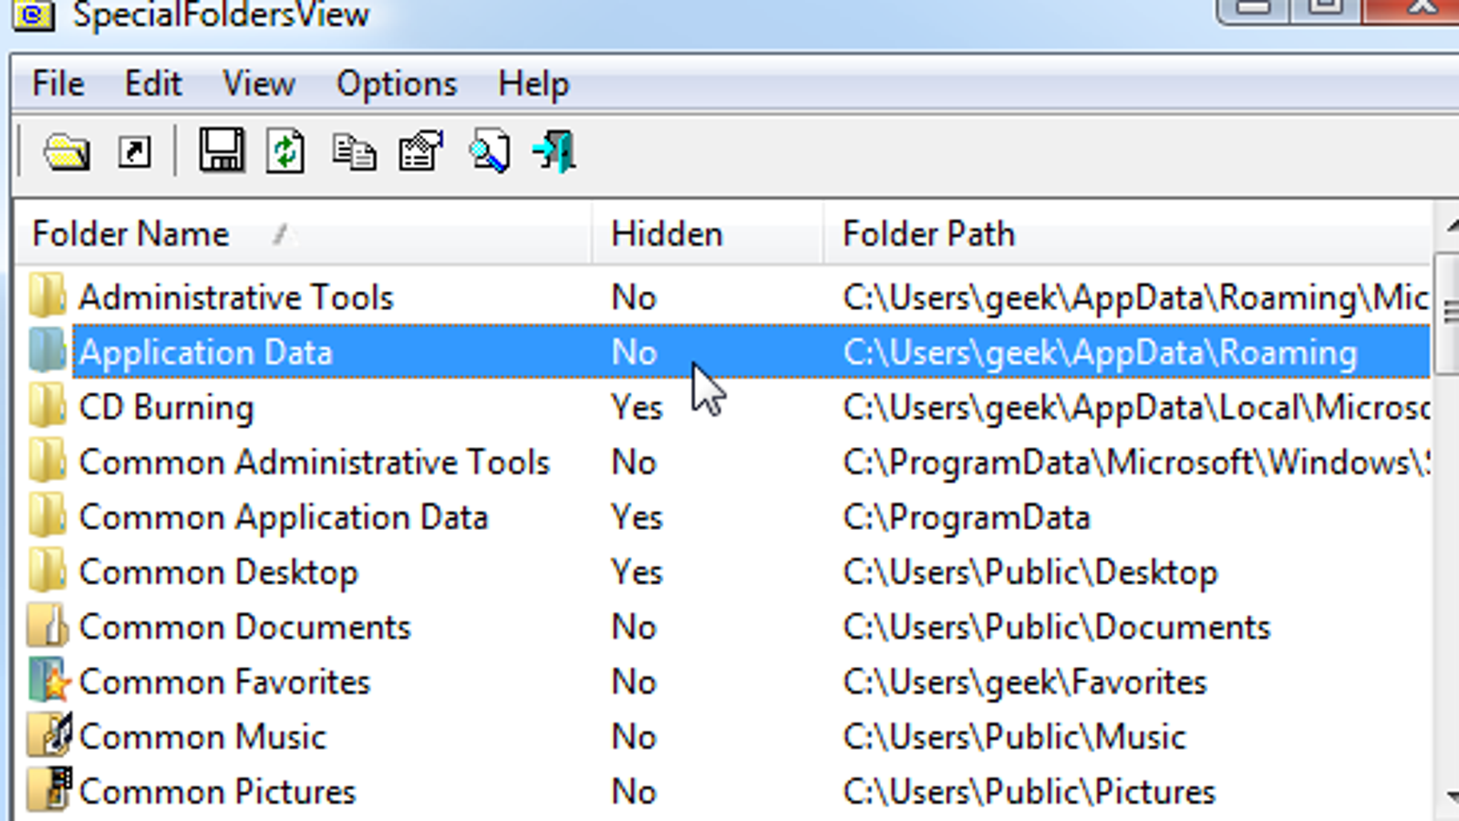
Task: Click the Common Administrative Tools folder icon
Action: pos(47,462)
